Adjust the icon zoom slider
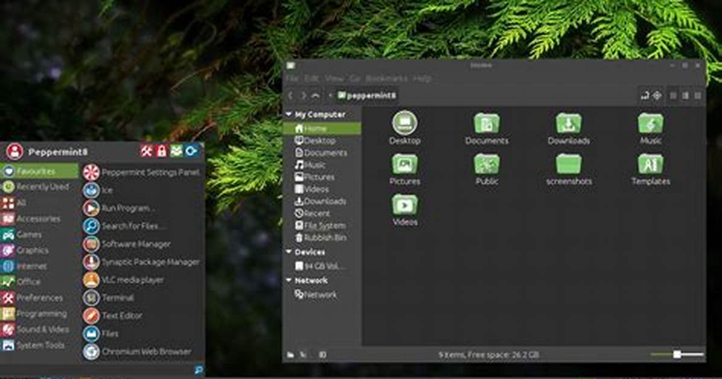This screenshot has height=379, width=722. pyautogui.click(x=677, y=355)
